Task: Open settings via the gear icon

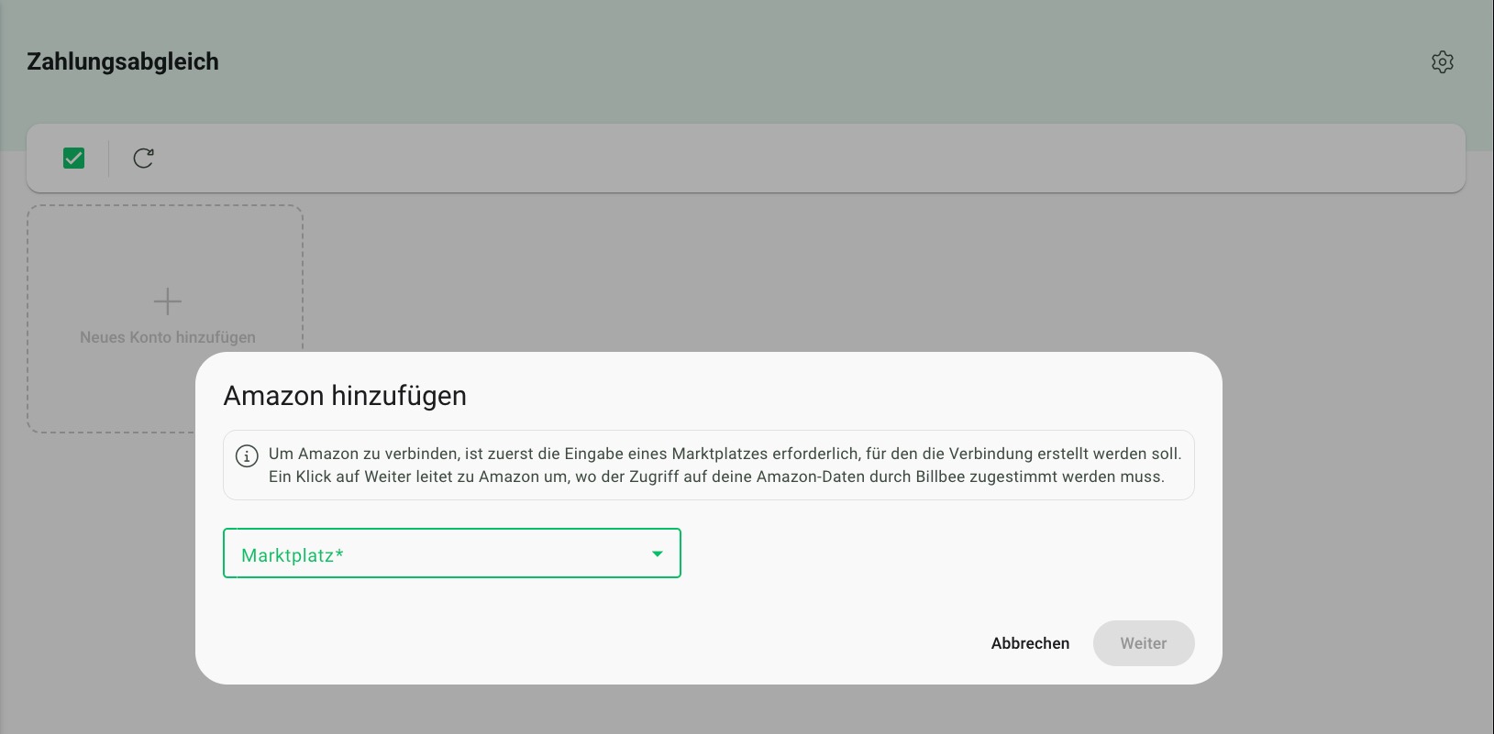Action: click(1443, 62)
